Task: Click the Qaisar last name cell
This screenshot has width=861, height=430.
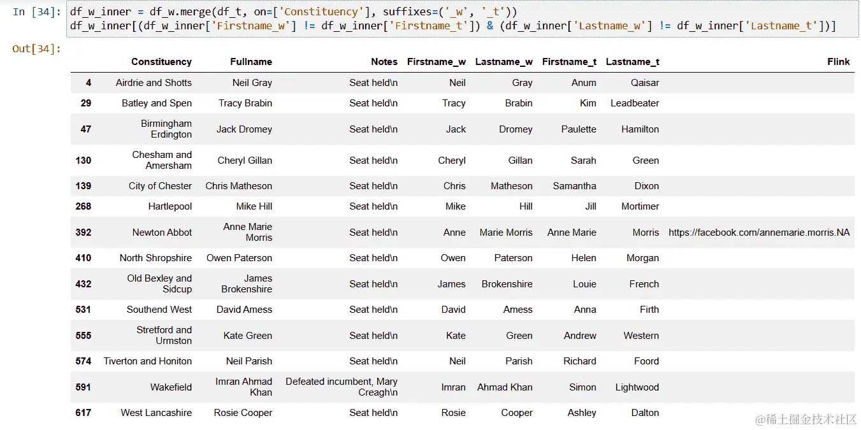Action: pyautogui.click(x=645, y=83)
